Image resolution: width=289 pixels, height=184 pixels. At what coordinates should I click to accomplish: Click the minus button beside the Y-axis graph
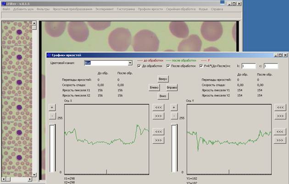click(x=174, y=116)
